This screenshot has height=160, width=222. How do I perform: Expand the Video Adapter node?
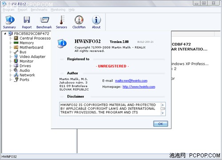click(x=11, y=56)
